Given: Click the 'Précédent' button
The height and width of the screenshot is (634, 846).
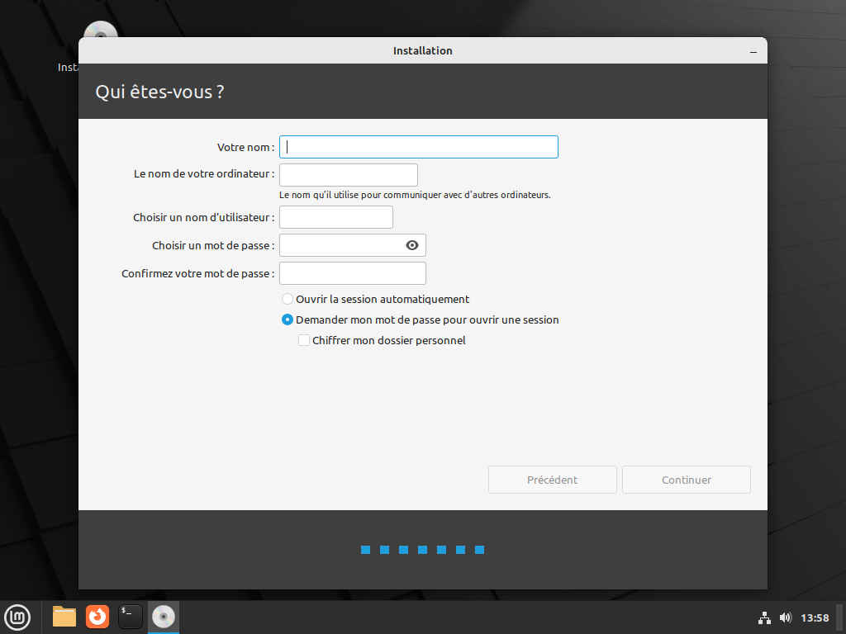Looking at the screenshot, I should tap(552, 480).
